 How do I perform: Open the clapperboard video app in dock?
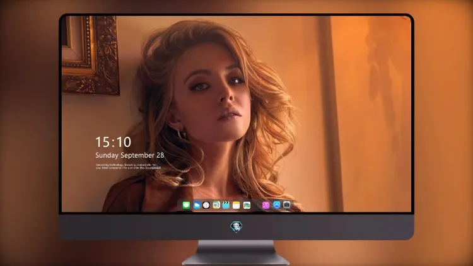click(226, 205)
